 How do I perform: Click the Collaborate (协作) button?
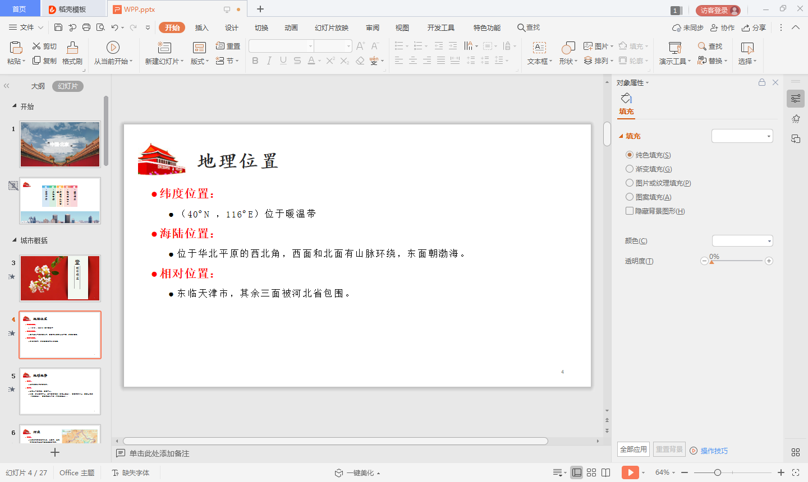point(722,27)
